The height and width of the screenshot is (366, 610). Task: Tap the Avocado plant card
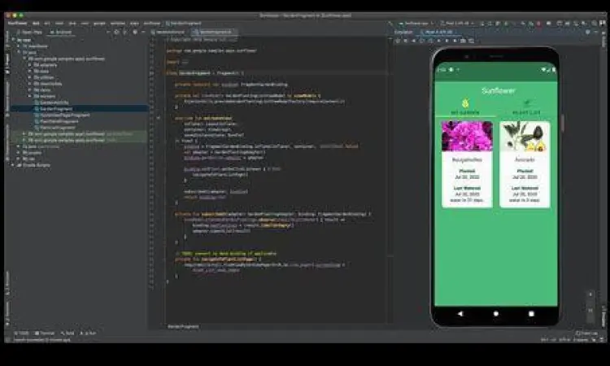coord(525,164)
